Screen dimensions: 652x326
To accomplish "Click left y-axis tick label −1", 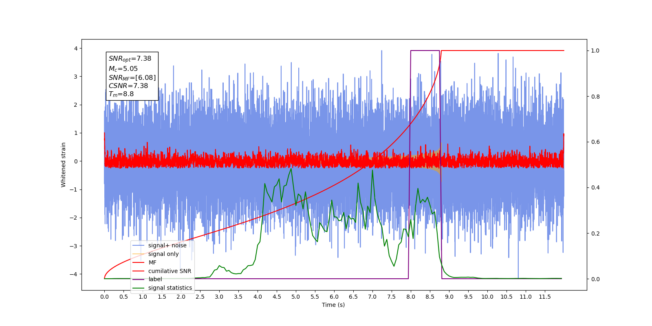I will [x=74, y=189].
